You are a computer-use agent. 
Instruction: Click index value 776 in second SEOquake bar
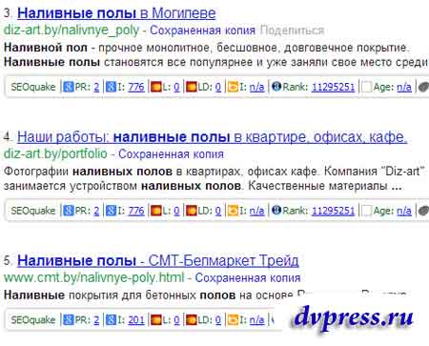pos(136,211)
